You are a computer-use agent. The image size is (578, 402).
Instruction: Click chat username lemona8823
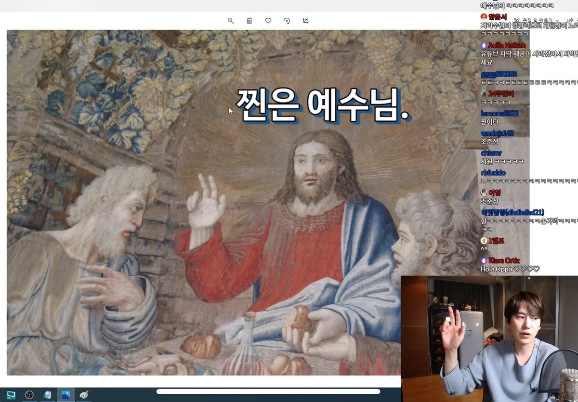(499, 113)
